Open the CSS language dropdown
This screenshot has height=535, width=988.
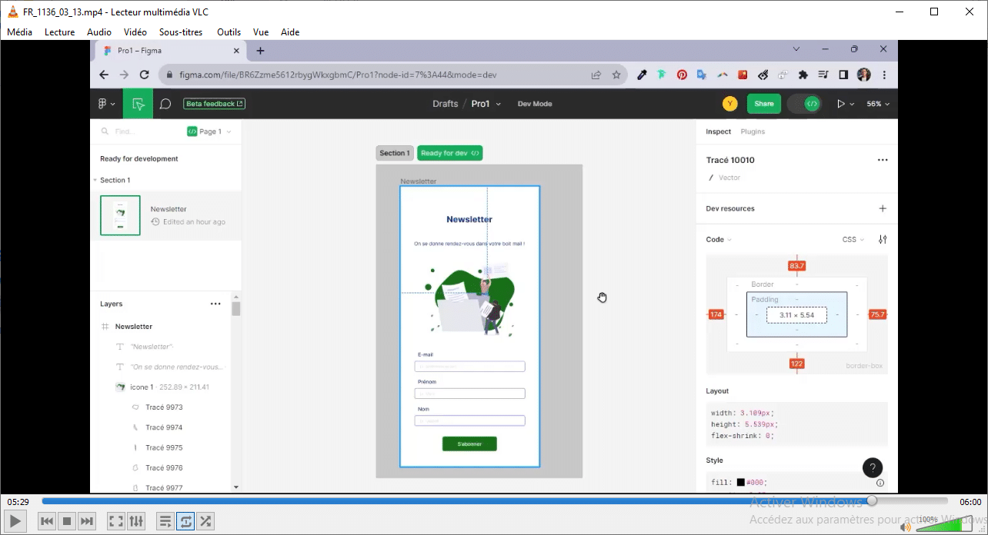tap(853, 239)
